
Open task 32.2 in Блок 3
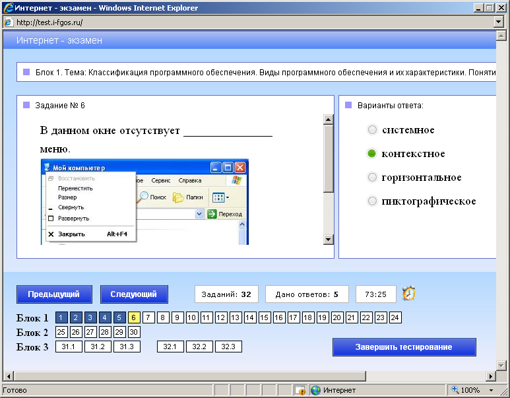(199, 347)
